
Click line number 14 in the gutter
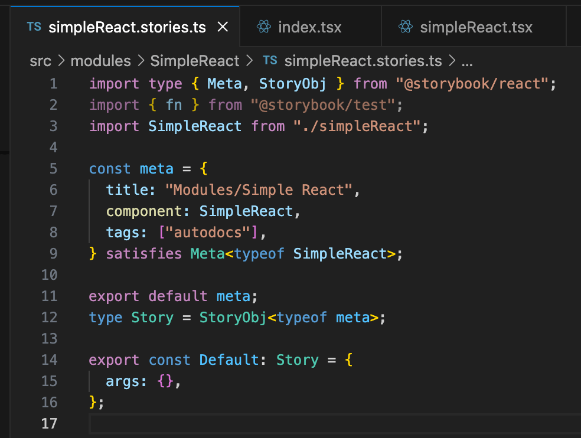click(x=50, y=360)
